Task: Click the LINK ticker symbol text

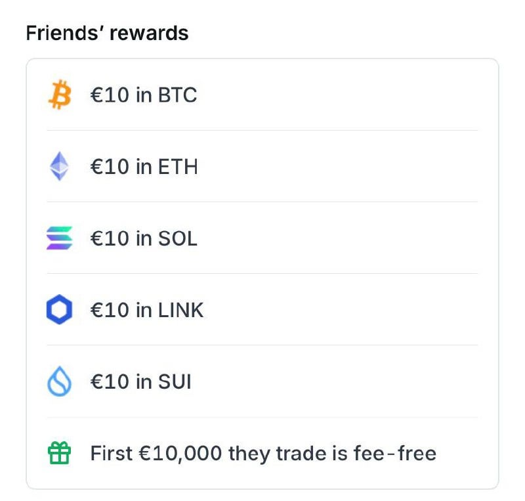Action: point(181,310)
